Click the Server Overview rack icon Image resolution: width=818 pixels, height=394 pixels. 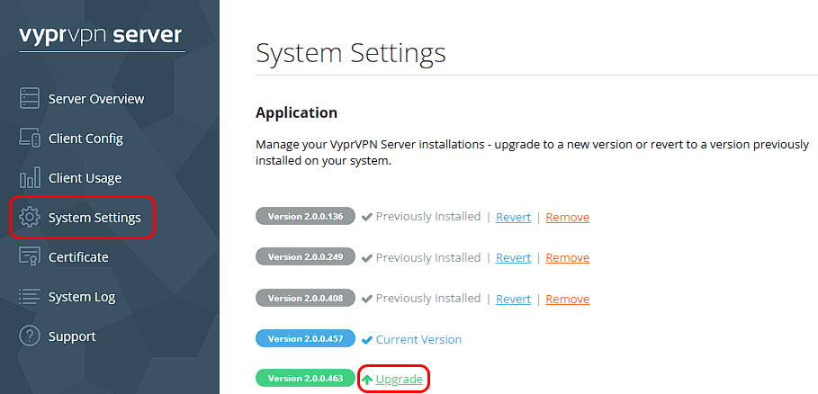(x=29, y=98)
